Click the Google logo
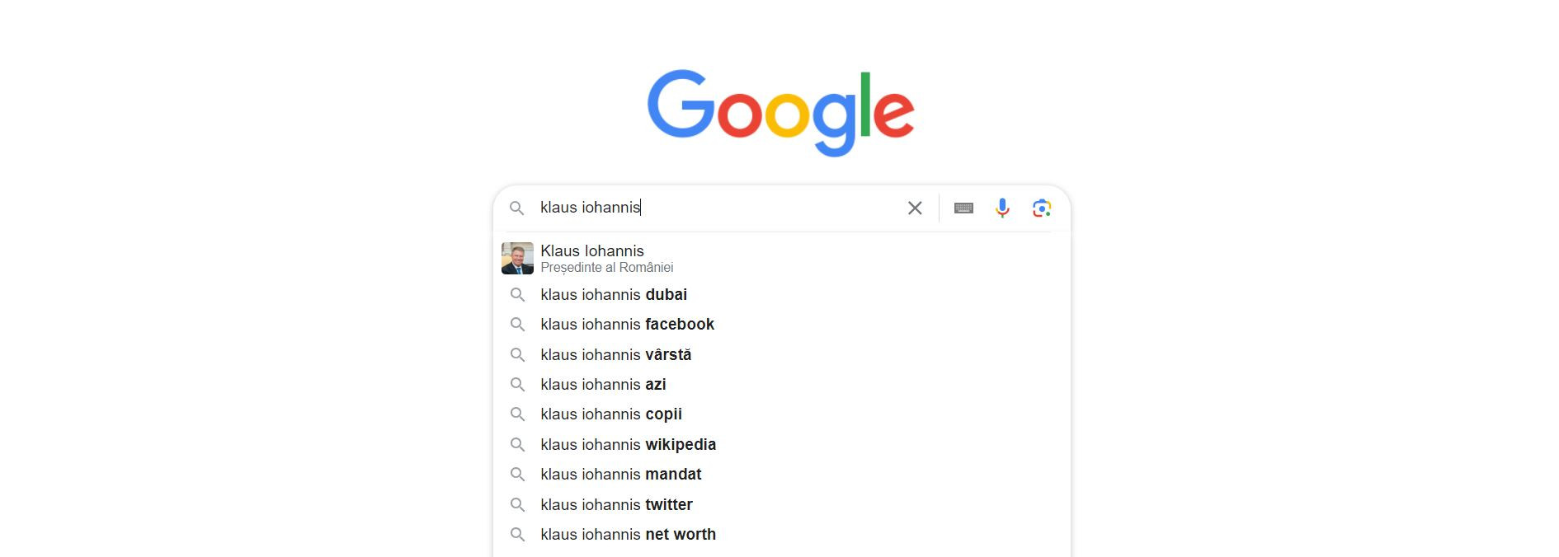 click(780, 113)
